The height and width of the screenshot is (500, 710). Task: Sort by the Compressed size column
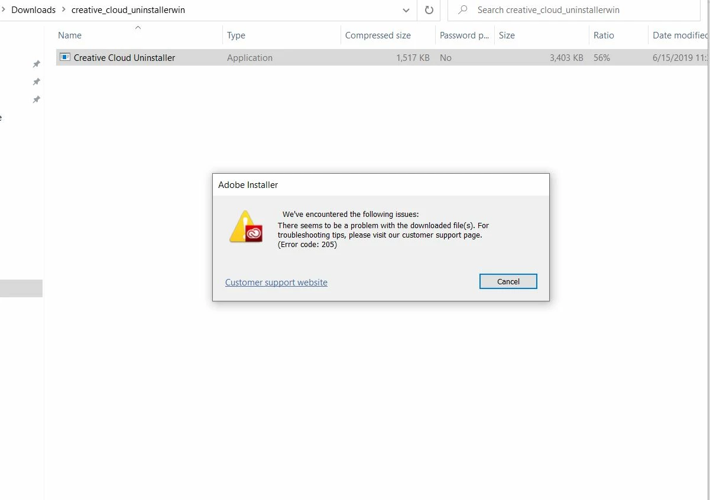[x=378, y=35]
